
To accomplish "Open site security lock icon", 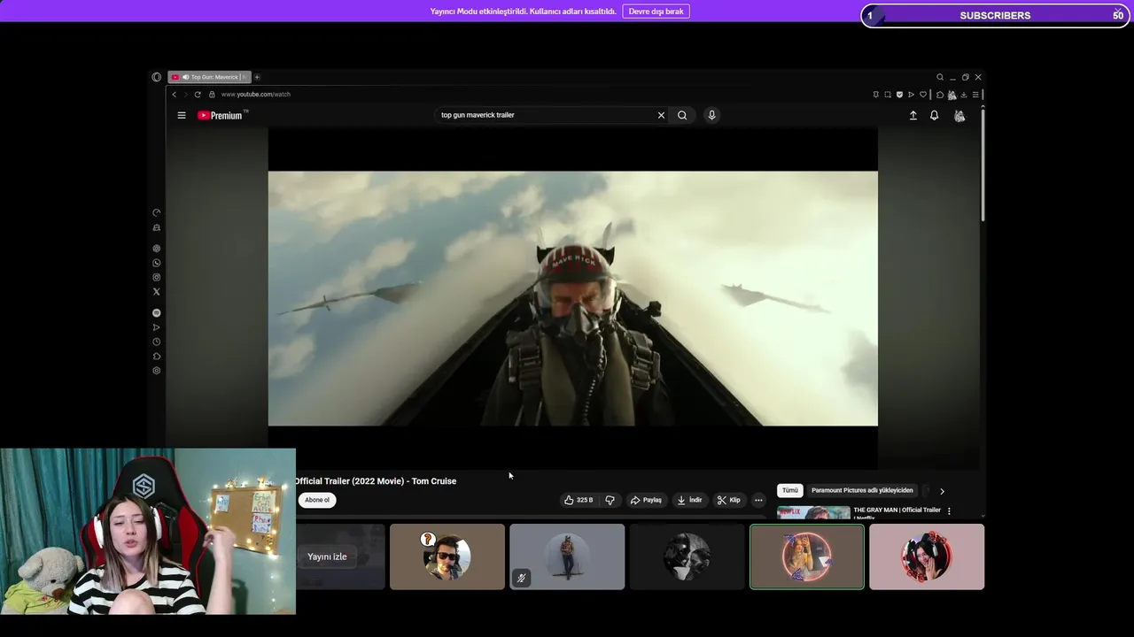I will (212, 95).
